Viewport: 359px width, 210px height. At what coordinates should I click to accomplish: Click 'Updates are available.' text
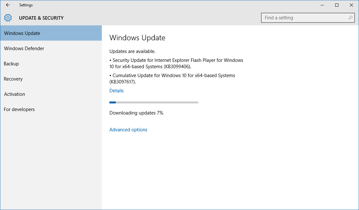point(132,51)
